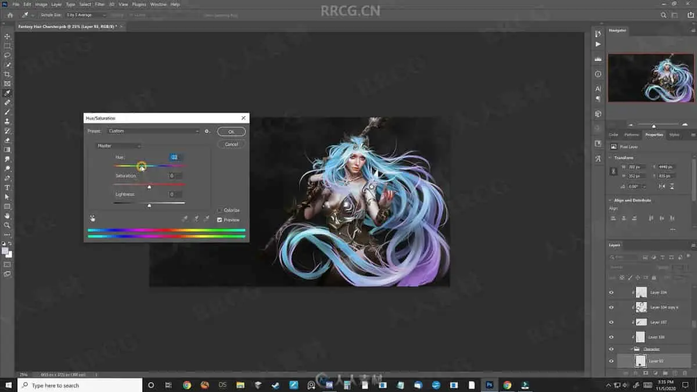Open the Character panel icon

coord(598,89)
